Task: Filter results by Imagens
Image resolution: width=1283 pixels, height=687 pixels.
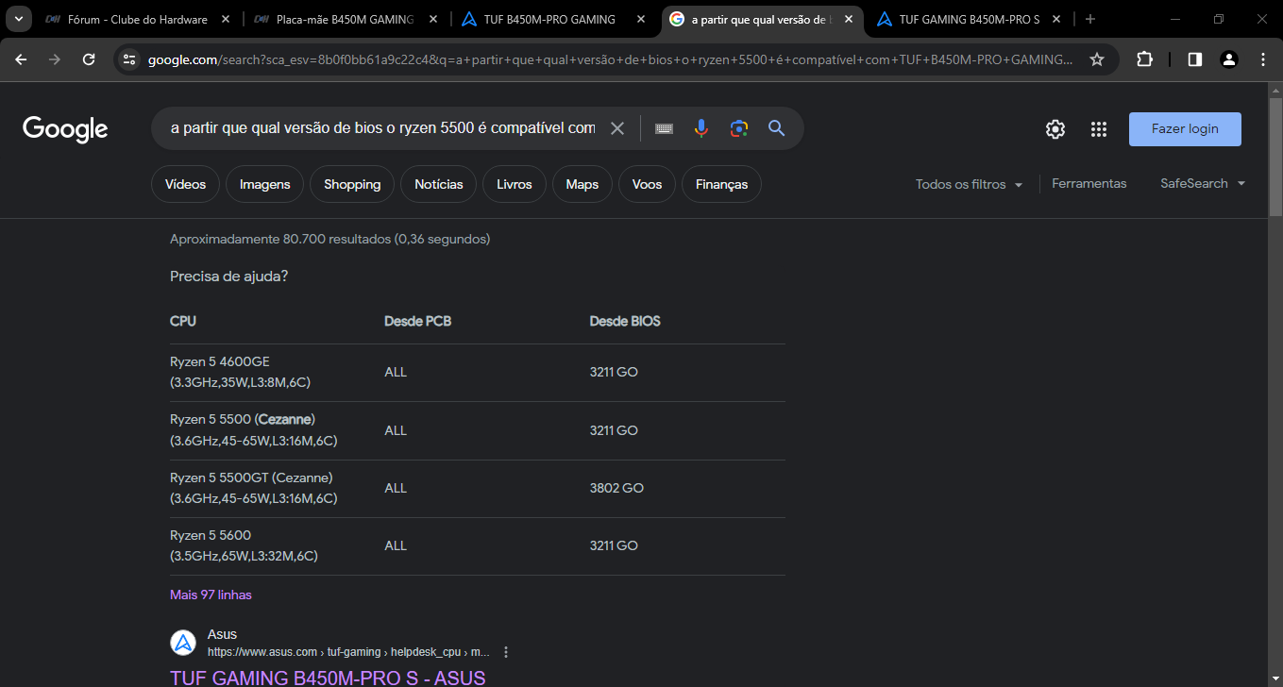Action: [x=265, y=184]
